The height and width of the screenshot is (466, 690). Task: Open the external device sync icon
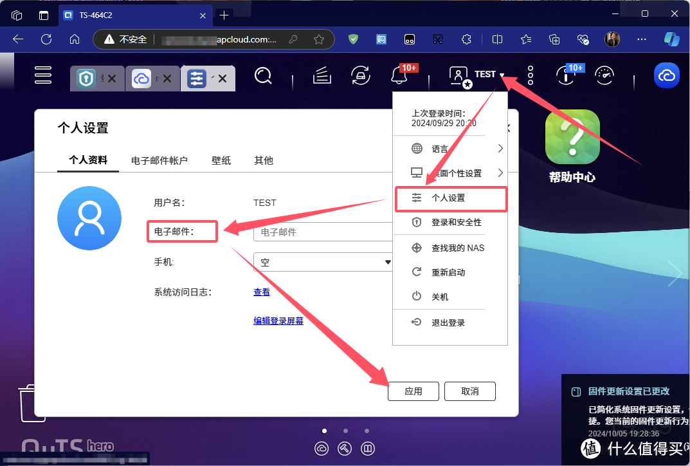(360, 75)
